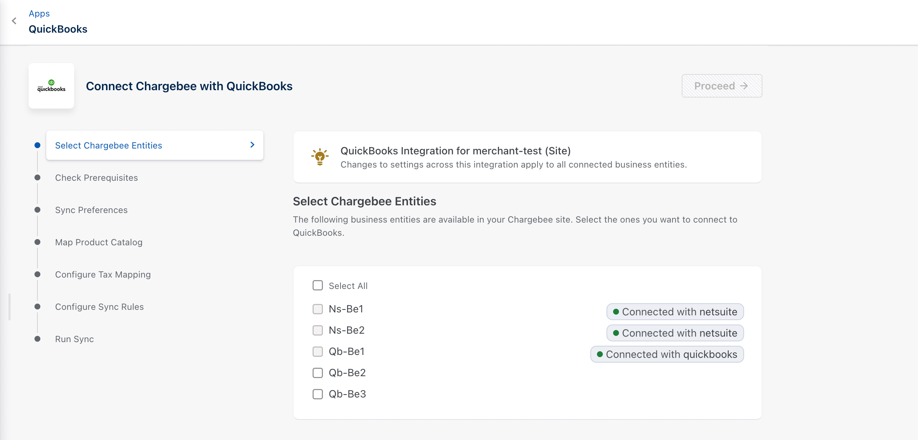Click the Apps breadcrumb link
This screenshot has height=440, width=918.
pyautogui.click(x=39, y=14)
